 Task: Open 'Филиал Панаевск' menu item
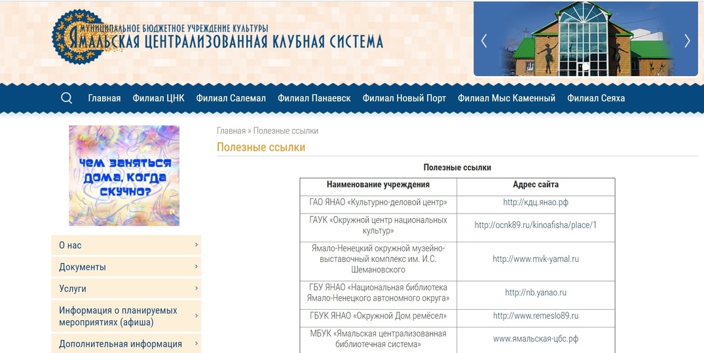[x=314, y=98]
